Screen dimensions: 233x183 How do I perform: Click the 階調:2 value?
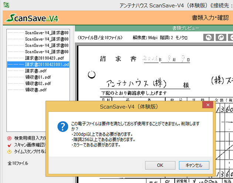[166, 38]
